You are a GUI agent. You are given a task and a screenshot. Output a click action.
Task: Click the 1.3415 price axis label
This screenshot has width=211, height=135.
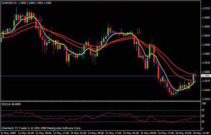click(x=206, y=99)
